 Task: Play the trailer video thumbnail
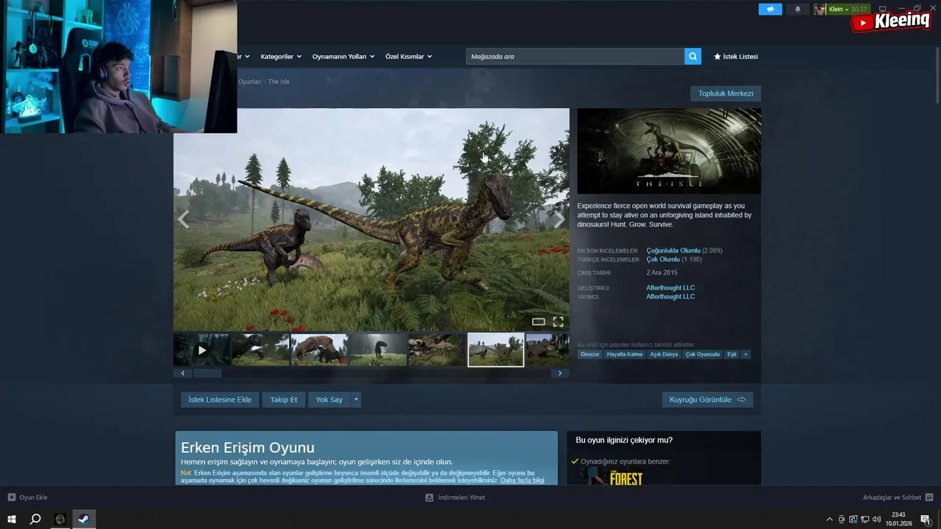tap(201, 350)
